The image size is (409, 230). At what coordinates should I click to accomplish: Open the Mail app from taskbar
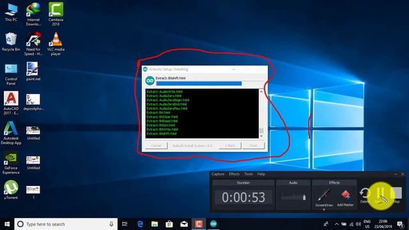click(184, 224)
